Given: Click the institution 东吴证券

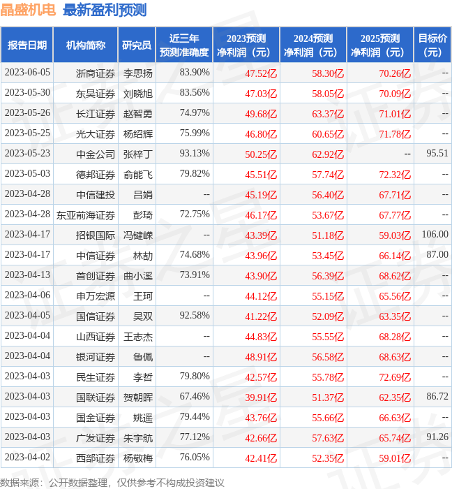Looking at the screenshot, I should pyautogui.click(x=96, y=94).
